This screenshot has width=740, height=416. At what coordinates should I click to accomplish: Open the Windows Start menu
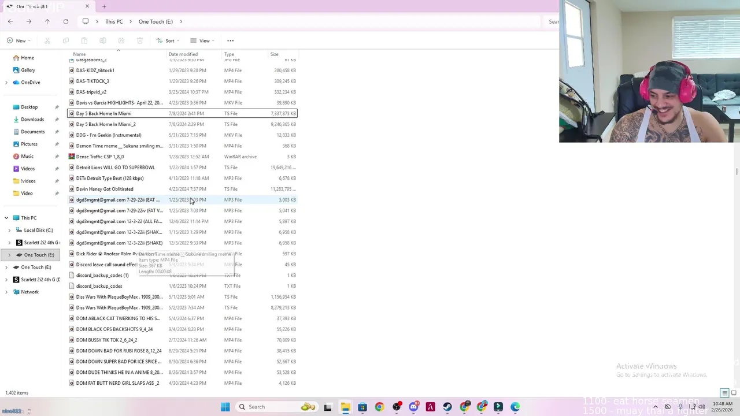225,407
